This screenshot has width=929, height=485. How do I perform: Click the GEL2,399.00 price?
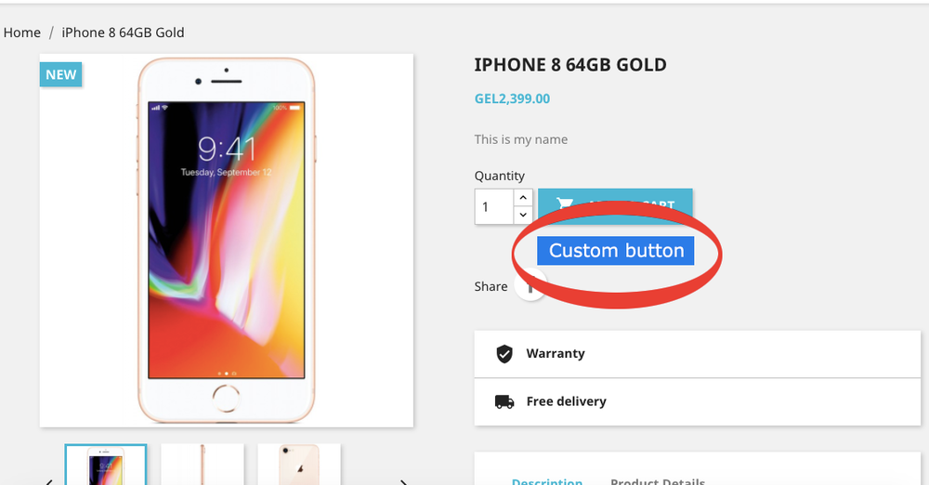(x=512, y=98)
